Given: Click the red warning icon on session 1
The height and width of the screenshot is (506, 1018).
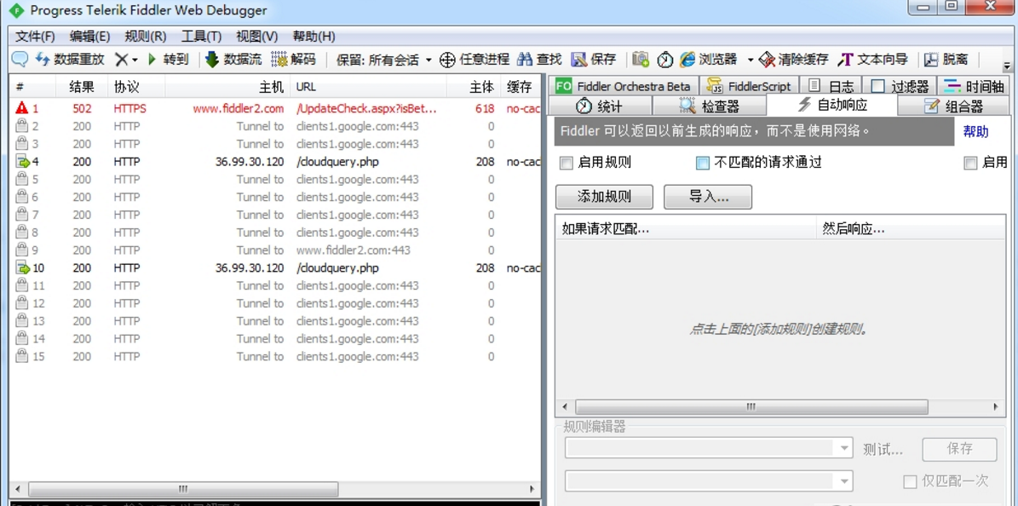Looking at the screenshot, I should click(x=21, y=108).
